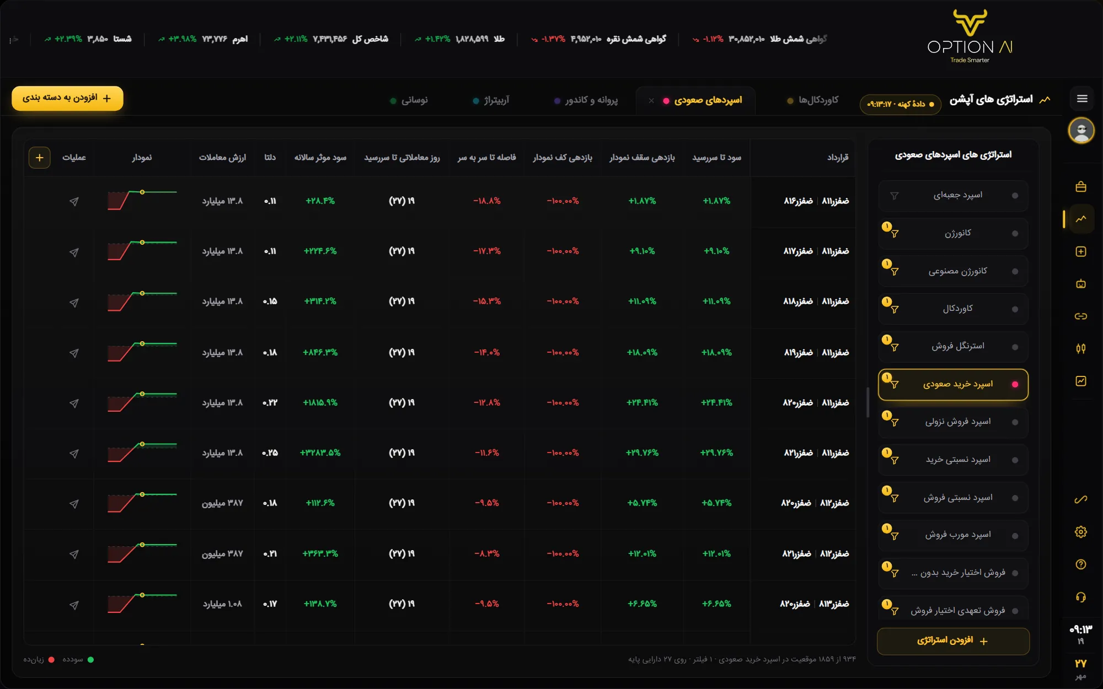Open filter for فروش تعهدی اختیار فروش
Viewport: 1103px width, 689px height.
(x=895, y=611)
